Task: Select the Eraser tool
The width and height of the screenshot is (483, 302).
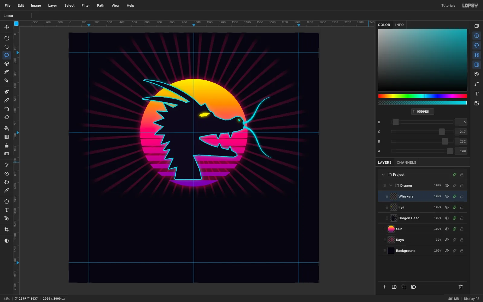Action: coord(7,117)
